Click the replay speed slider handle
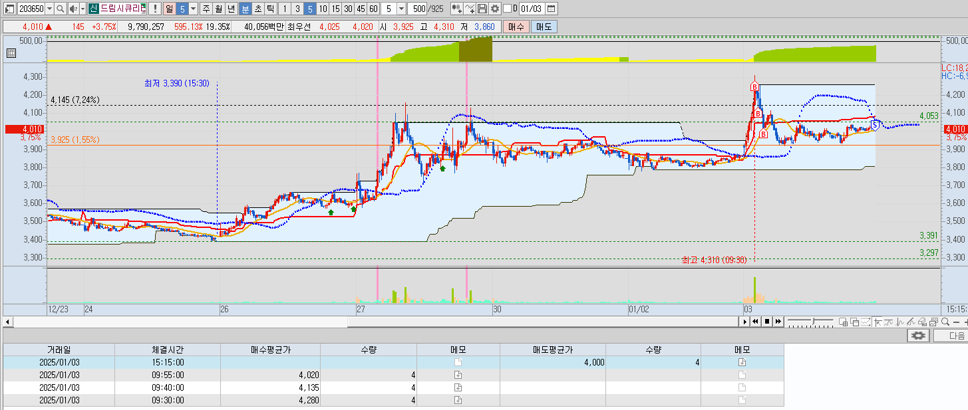 [814, 321]
